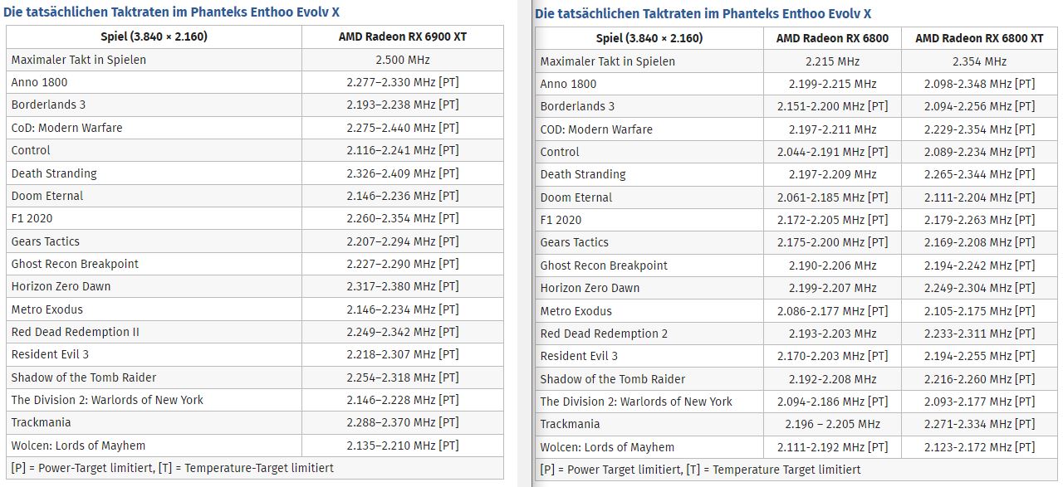Click the left table footnote about Power-Target
The image size is (1063, 487).
(x=173, y=468)
